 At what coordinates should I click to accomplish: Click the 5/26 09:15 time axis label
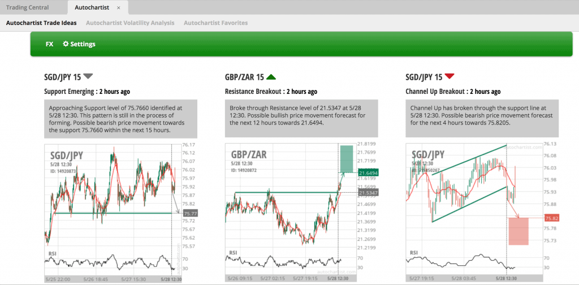(239, 278)
